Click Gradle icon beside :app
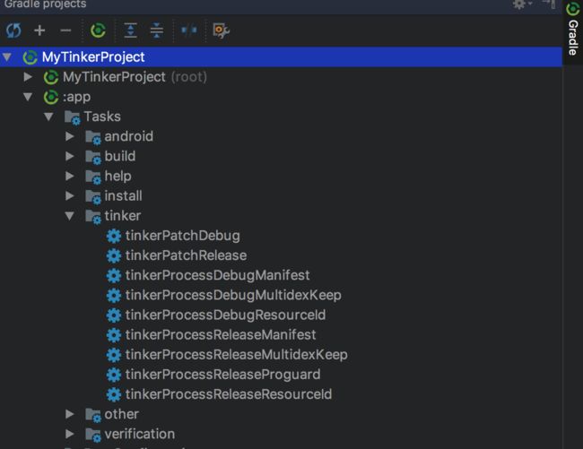The image size is (583, 449). 51,98
